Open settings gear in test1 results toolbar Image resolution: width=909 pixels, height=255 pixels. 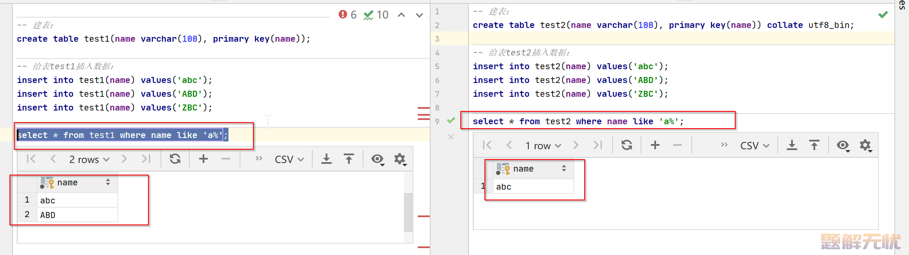tap(400, 160)
